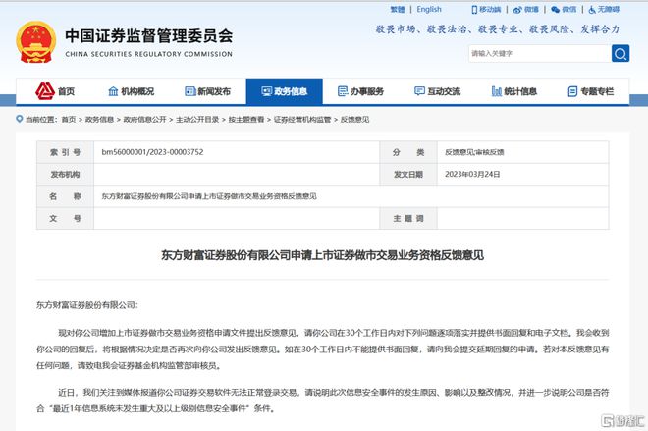Go to 首页 in the breadcrumb
This screenshot has width=648, height=431.
coord(69,120)
